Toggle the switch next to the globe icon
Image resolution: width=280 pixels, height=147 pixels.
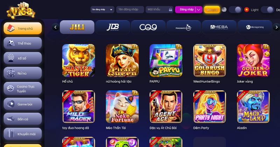pyautogui.click(x=235, y=10)
